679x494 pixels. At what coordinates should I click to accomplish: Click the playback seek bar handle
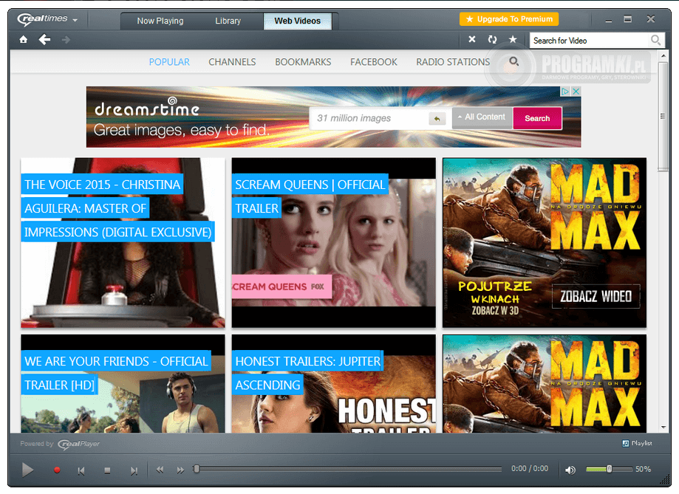pos(197,469)
